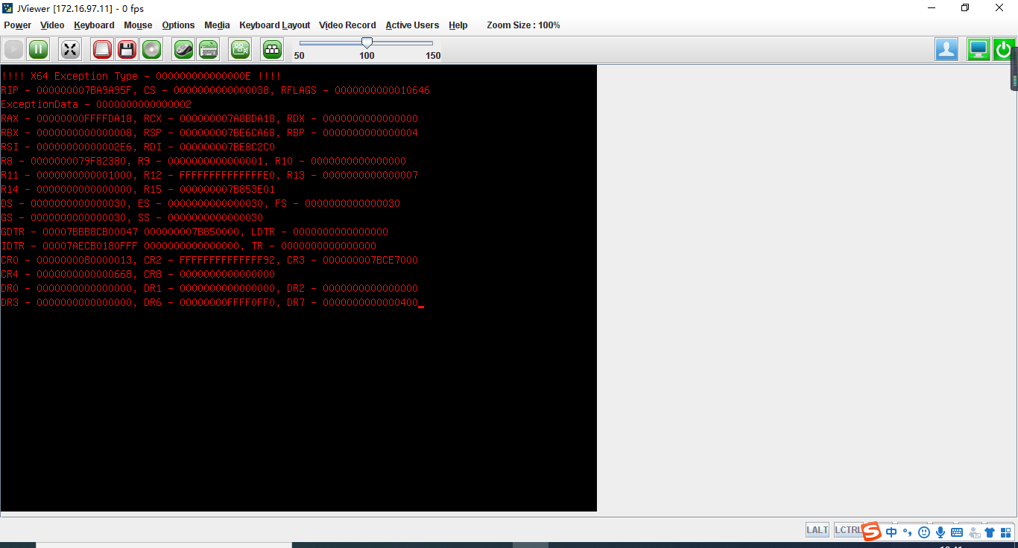
Task: Click the Sogou input method logo
Action: [872, 532]
